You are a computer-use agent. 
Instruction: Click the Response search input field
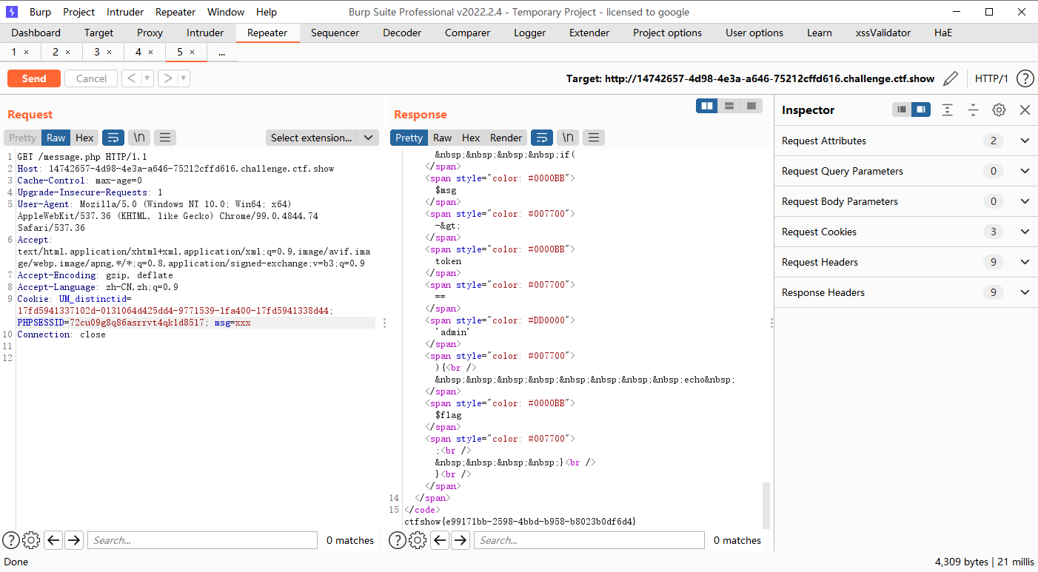click(589, 540)
